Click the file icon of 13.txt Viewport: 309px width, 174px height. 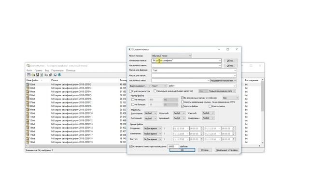point(28,124)
